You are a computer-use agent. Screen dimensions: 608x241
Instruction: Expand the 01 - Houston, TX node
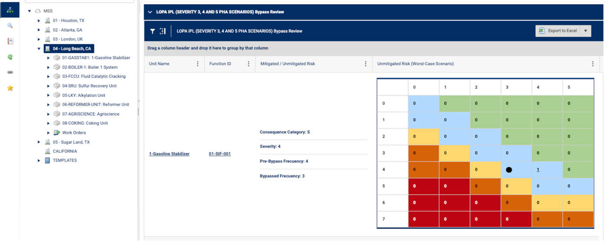click(39, 20)
